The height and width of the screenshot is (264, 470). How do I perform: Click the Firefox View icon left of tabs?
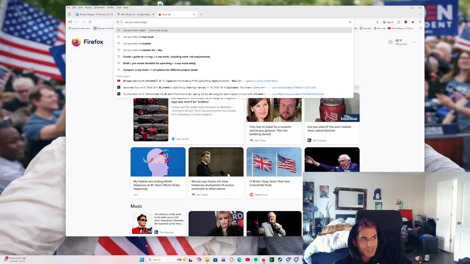[69, 14]
